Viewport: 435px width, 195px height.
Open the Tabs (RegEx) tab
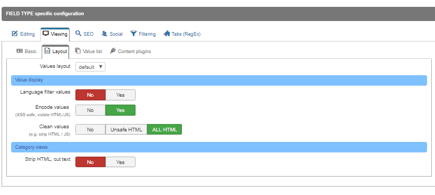(182, 34)
